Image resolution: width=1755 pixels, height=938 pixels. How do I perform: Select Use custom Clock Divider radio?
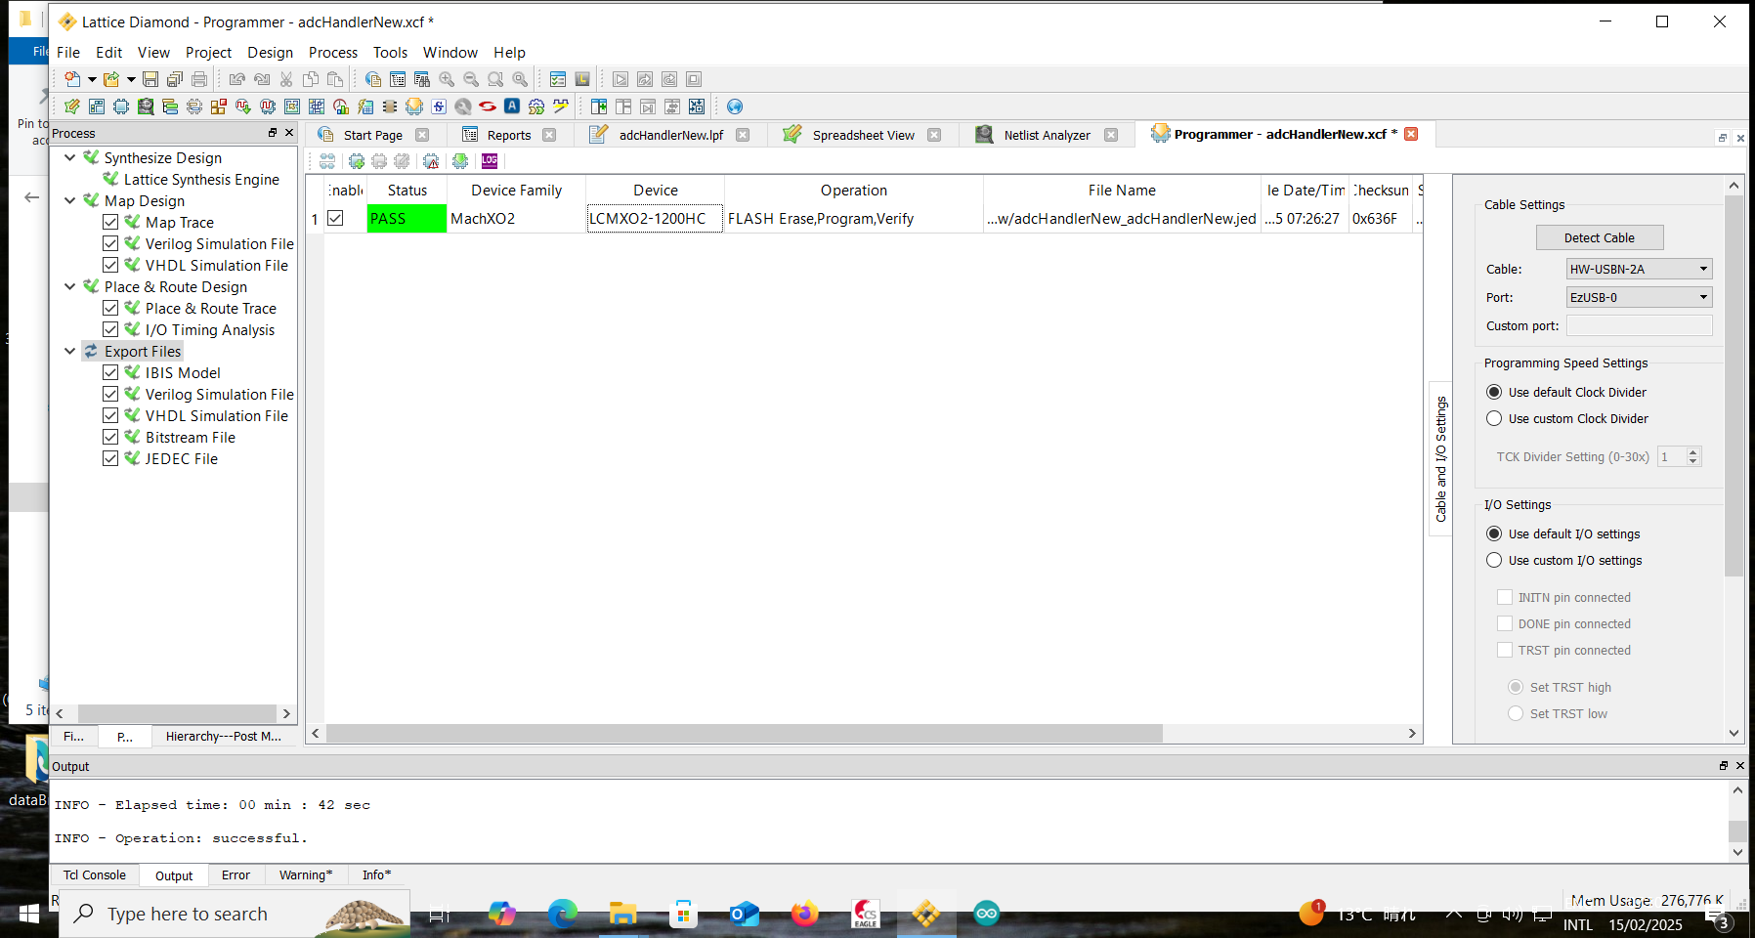[x=1494, y=418]
